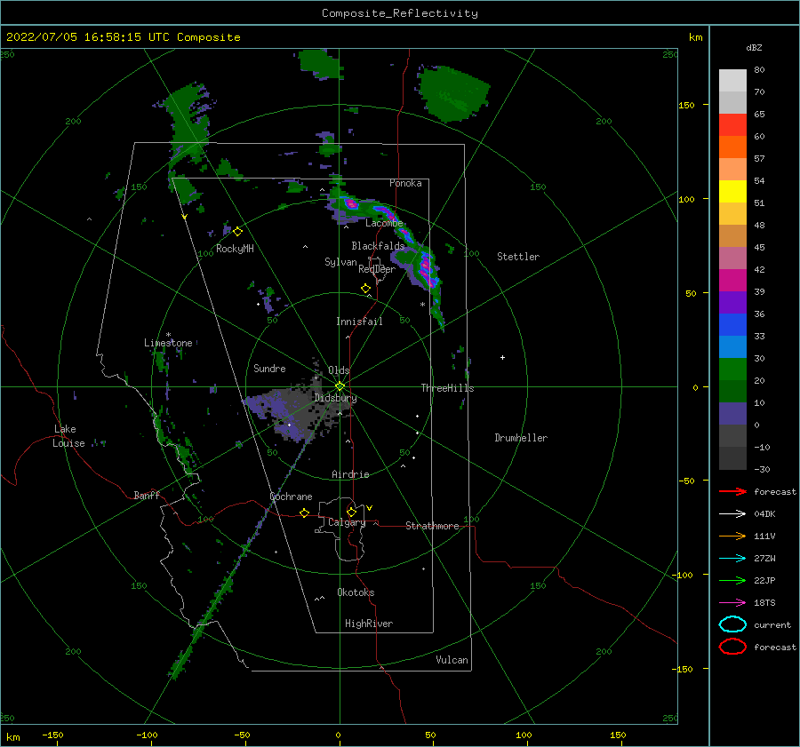800x747 pixels.
Task: Click the Airdrie label
Action: pyautogui.click(x=350, y=474)
